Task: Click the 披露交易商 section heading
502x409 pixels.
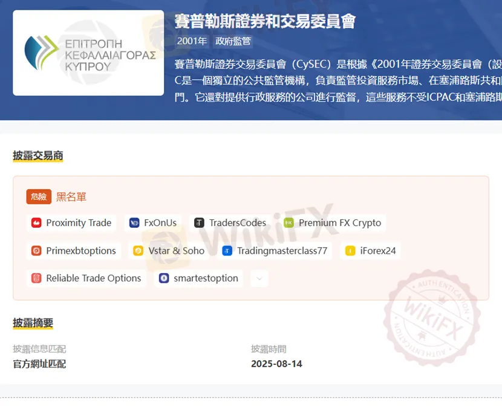Action: [x=37, y=155]
